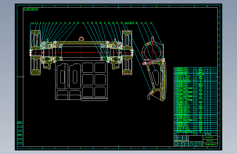Click the circular eccentric bore in side view

[x=153, y=52]
